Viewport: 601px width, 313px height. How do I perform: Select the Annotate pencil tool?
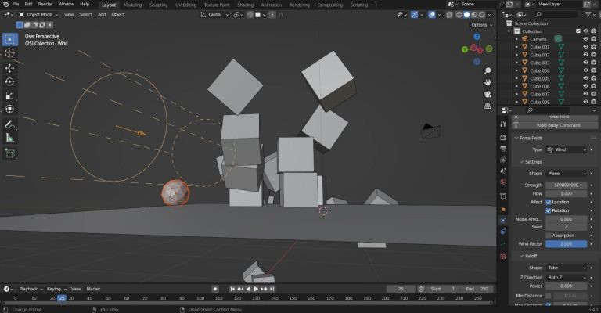coord(9,124)
